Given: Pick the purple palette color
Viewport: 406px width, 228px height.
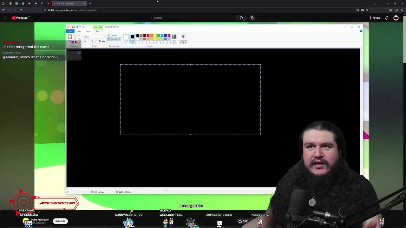Looking at the screenshot, I should 169,35.
